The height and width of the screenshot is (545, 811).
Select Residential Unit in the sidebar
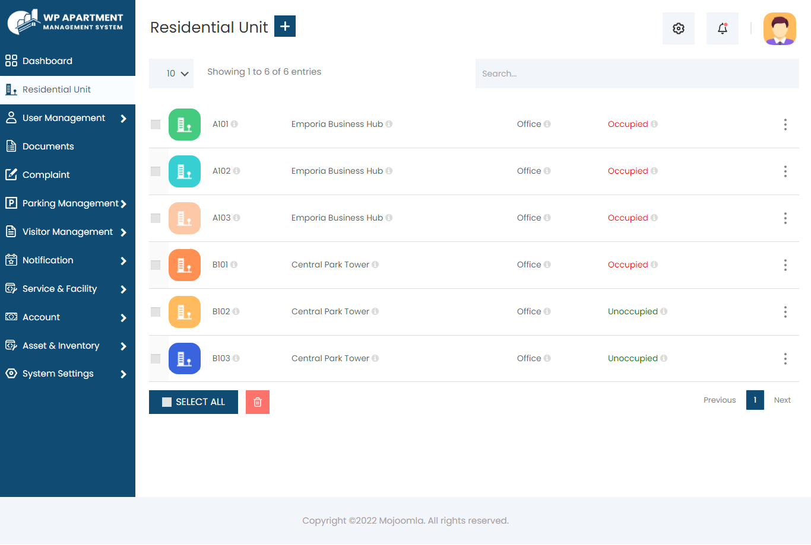(68, 90)
